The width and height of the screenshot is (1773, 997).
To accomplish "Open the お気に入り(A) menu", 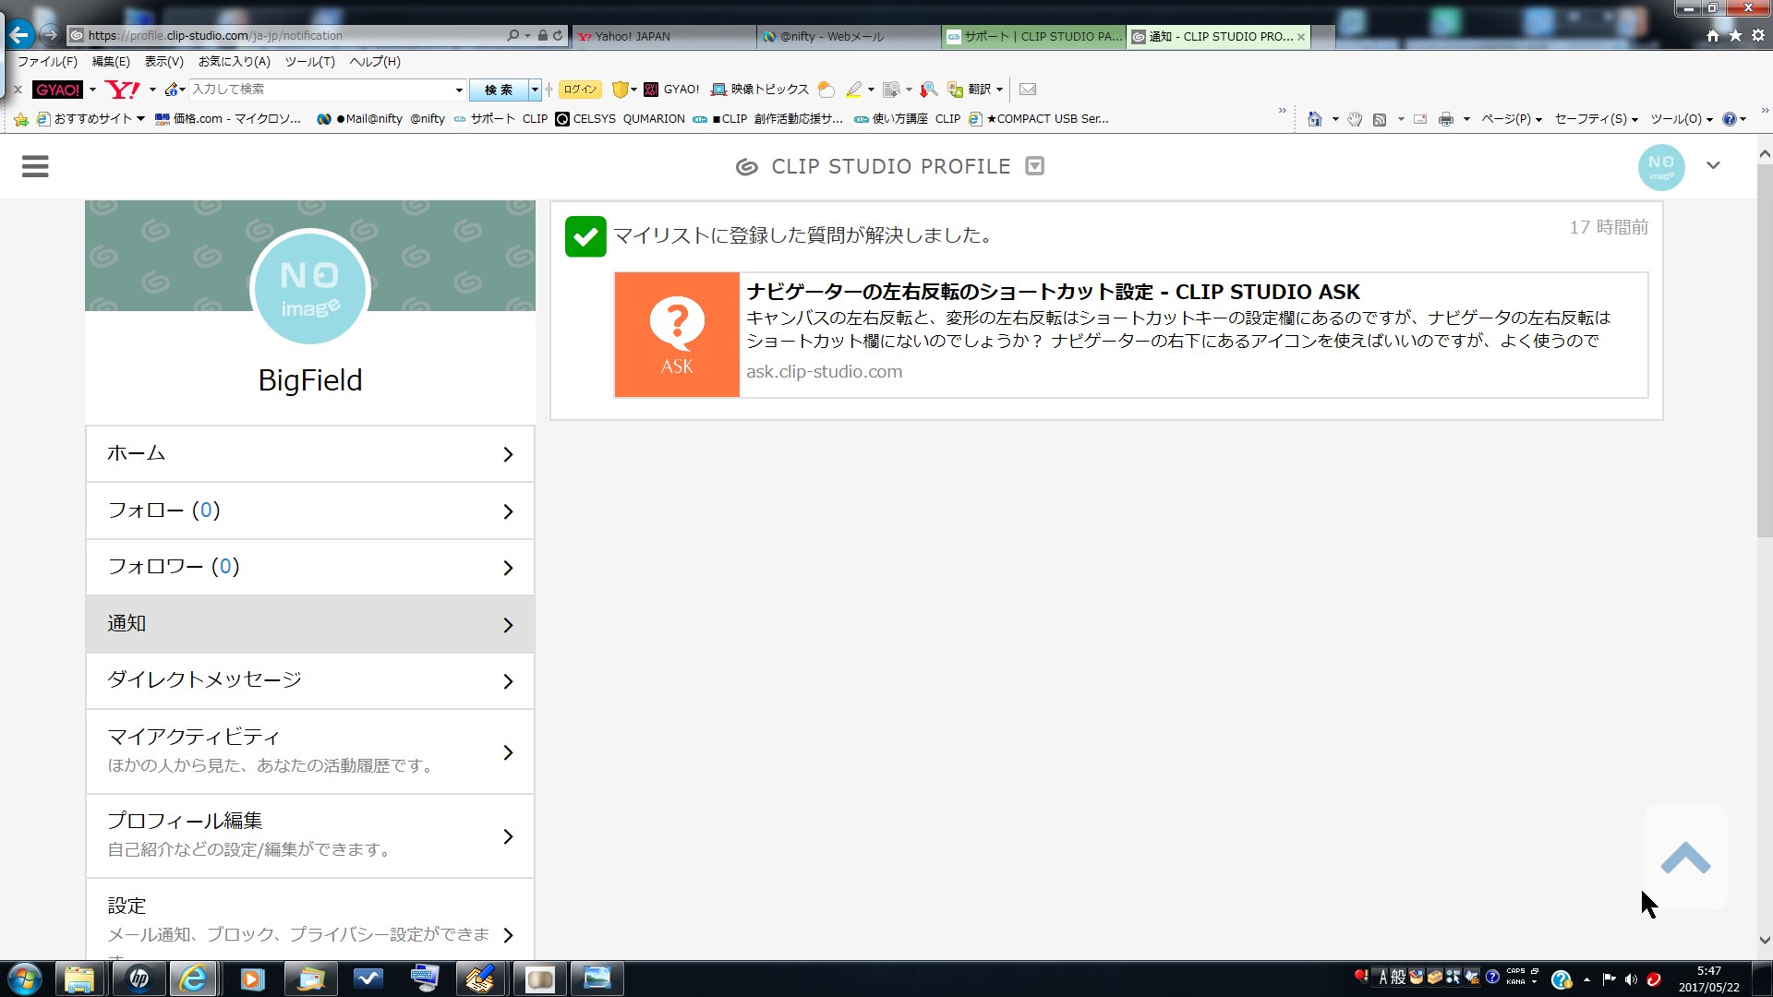I will [x=234, y=62].
